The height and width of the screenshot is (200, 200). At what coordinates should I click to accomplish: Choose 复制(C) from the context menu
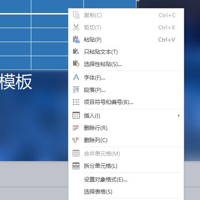[x=126, y=15]
